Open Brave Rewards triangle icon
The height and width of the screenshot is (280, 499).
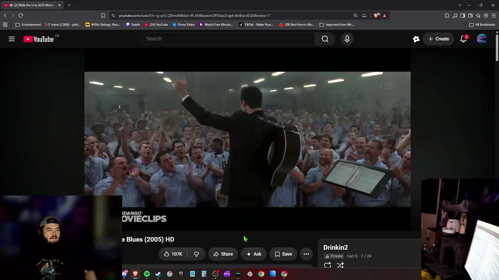(x=384, y=16)
